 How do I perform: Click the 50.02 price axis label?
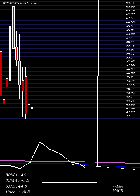[x=130, y=73]
